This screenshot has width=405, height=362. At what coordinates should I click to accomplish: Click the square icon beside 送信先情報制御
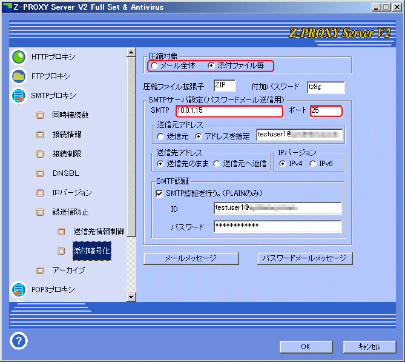click(61, 232)
